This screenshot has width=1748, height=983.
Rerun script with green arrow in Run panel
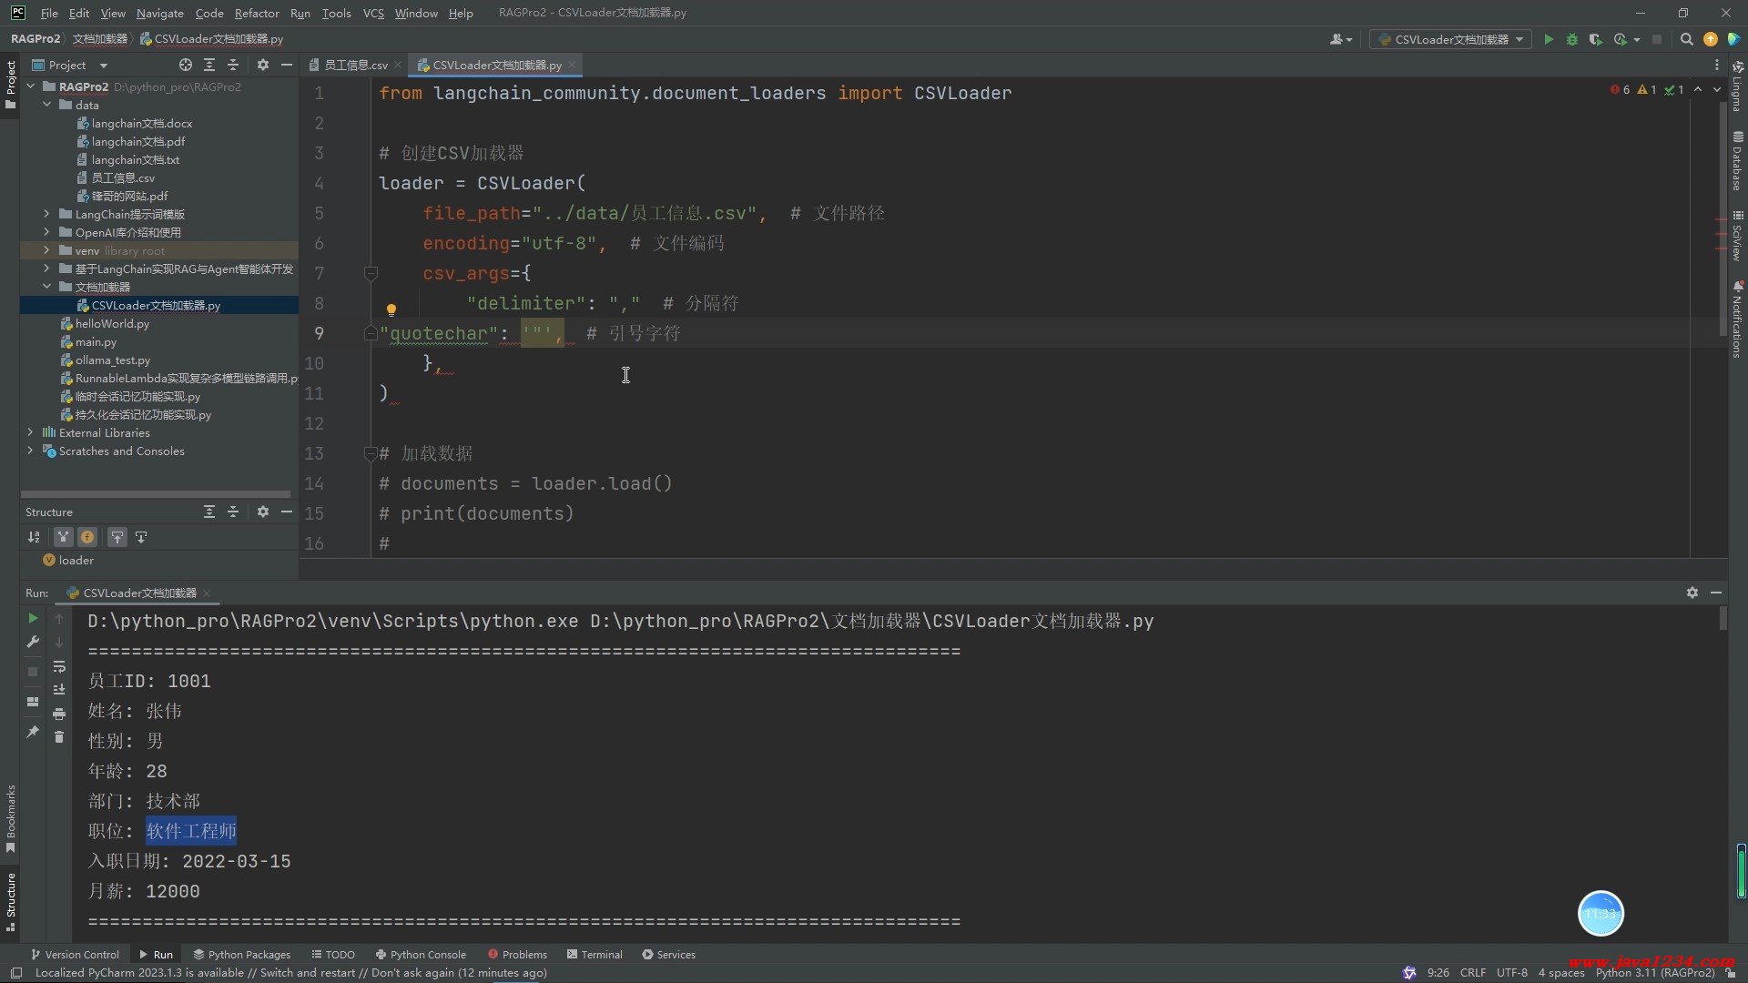coord(33,618)
